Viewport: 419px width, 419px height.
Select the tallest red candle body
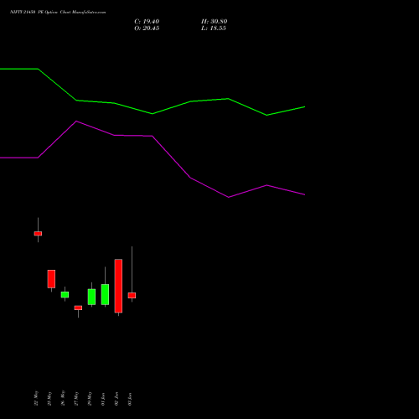click(118, 286)
